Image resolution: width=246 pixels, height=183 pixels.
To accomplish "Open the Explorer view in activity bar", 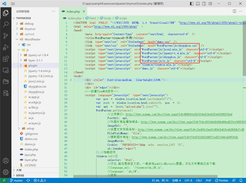I will point(6,13).
